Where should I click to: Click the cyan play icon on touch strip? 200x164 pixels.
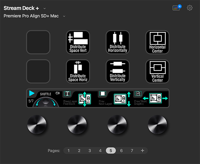(x=32, y=93)
